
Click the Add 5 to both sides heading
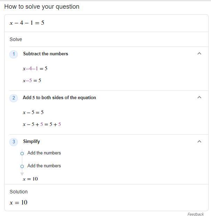point(59,98)
